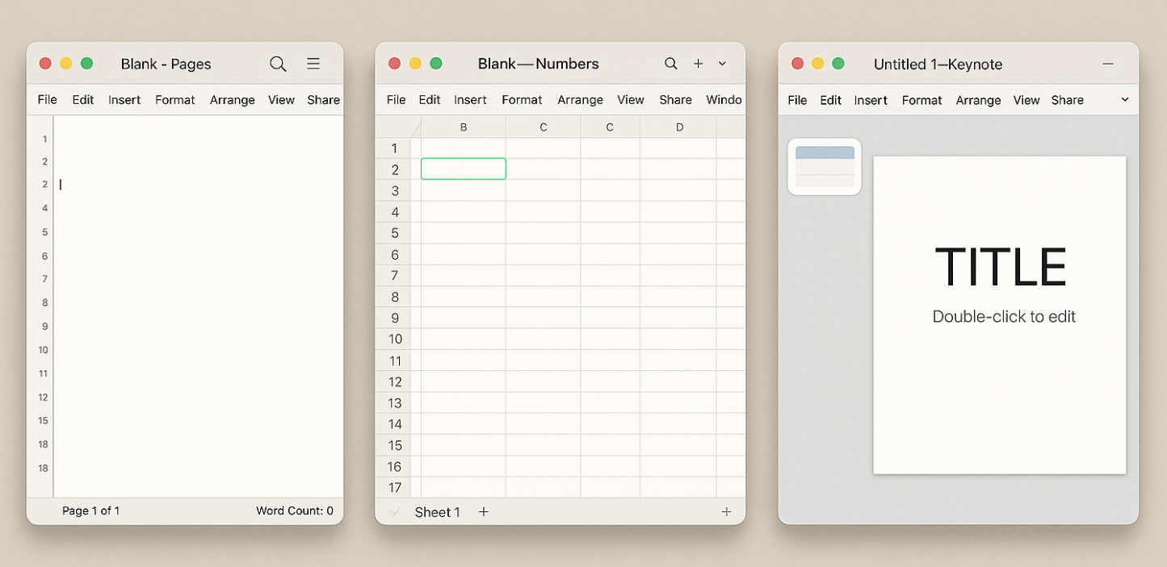Open the Format menu in Keynote
Screen dimensions: 1167x567
[922, 100]
